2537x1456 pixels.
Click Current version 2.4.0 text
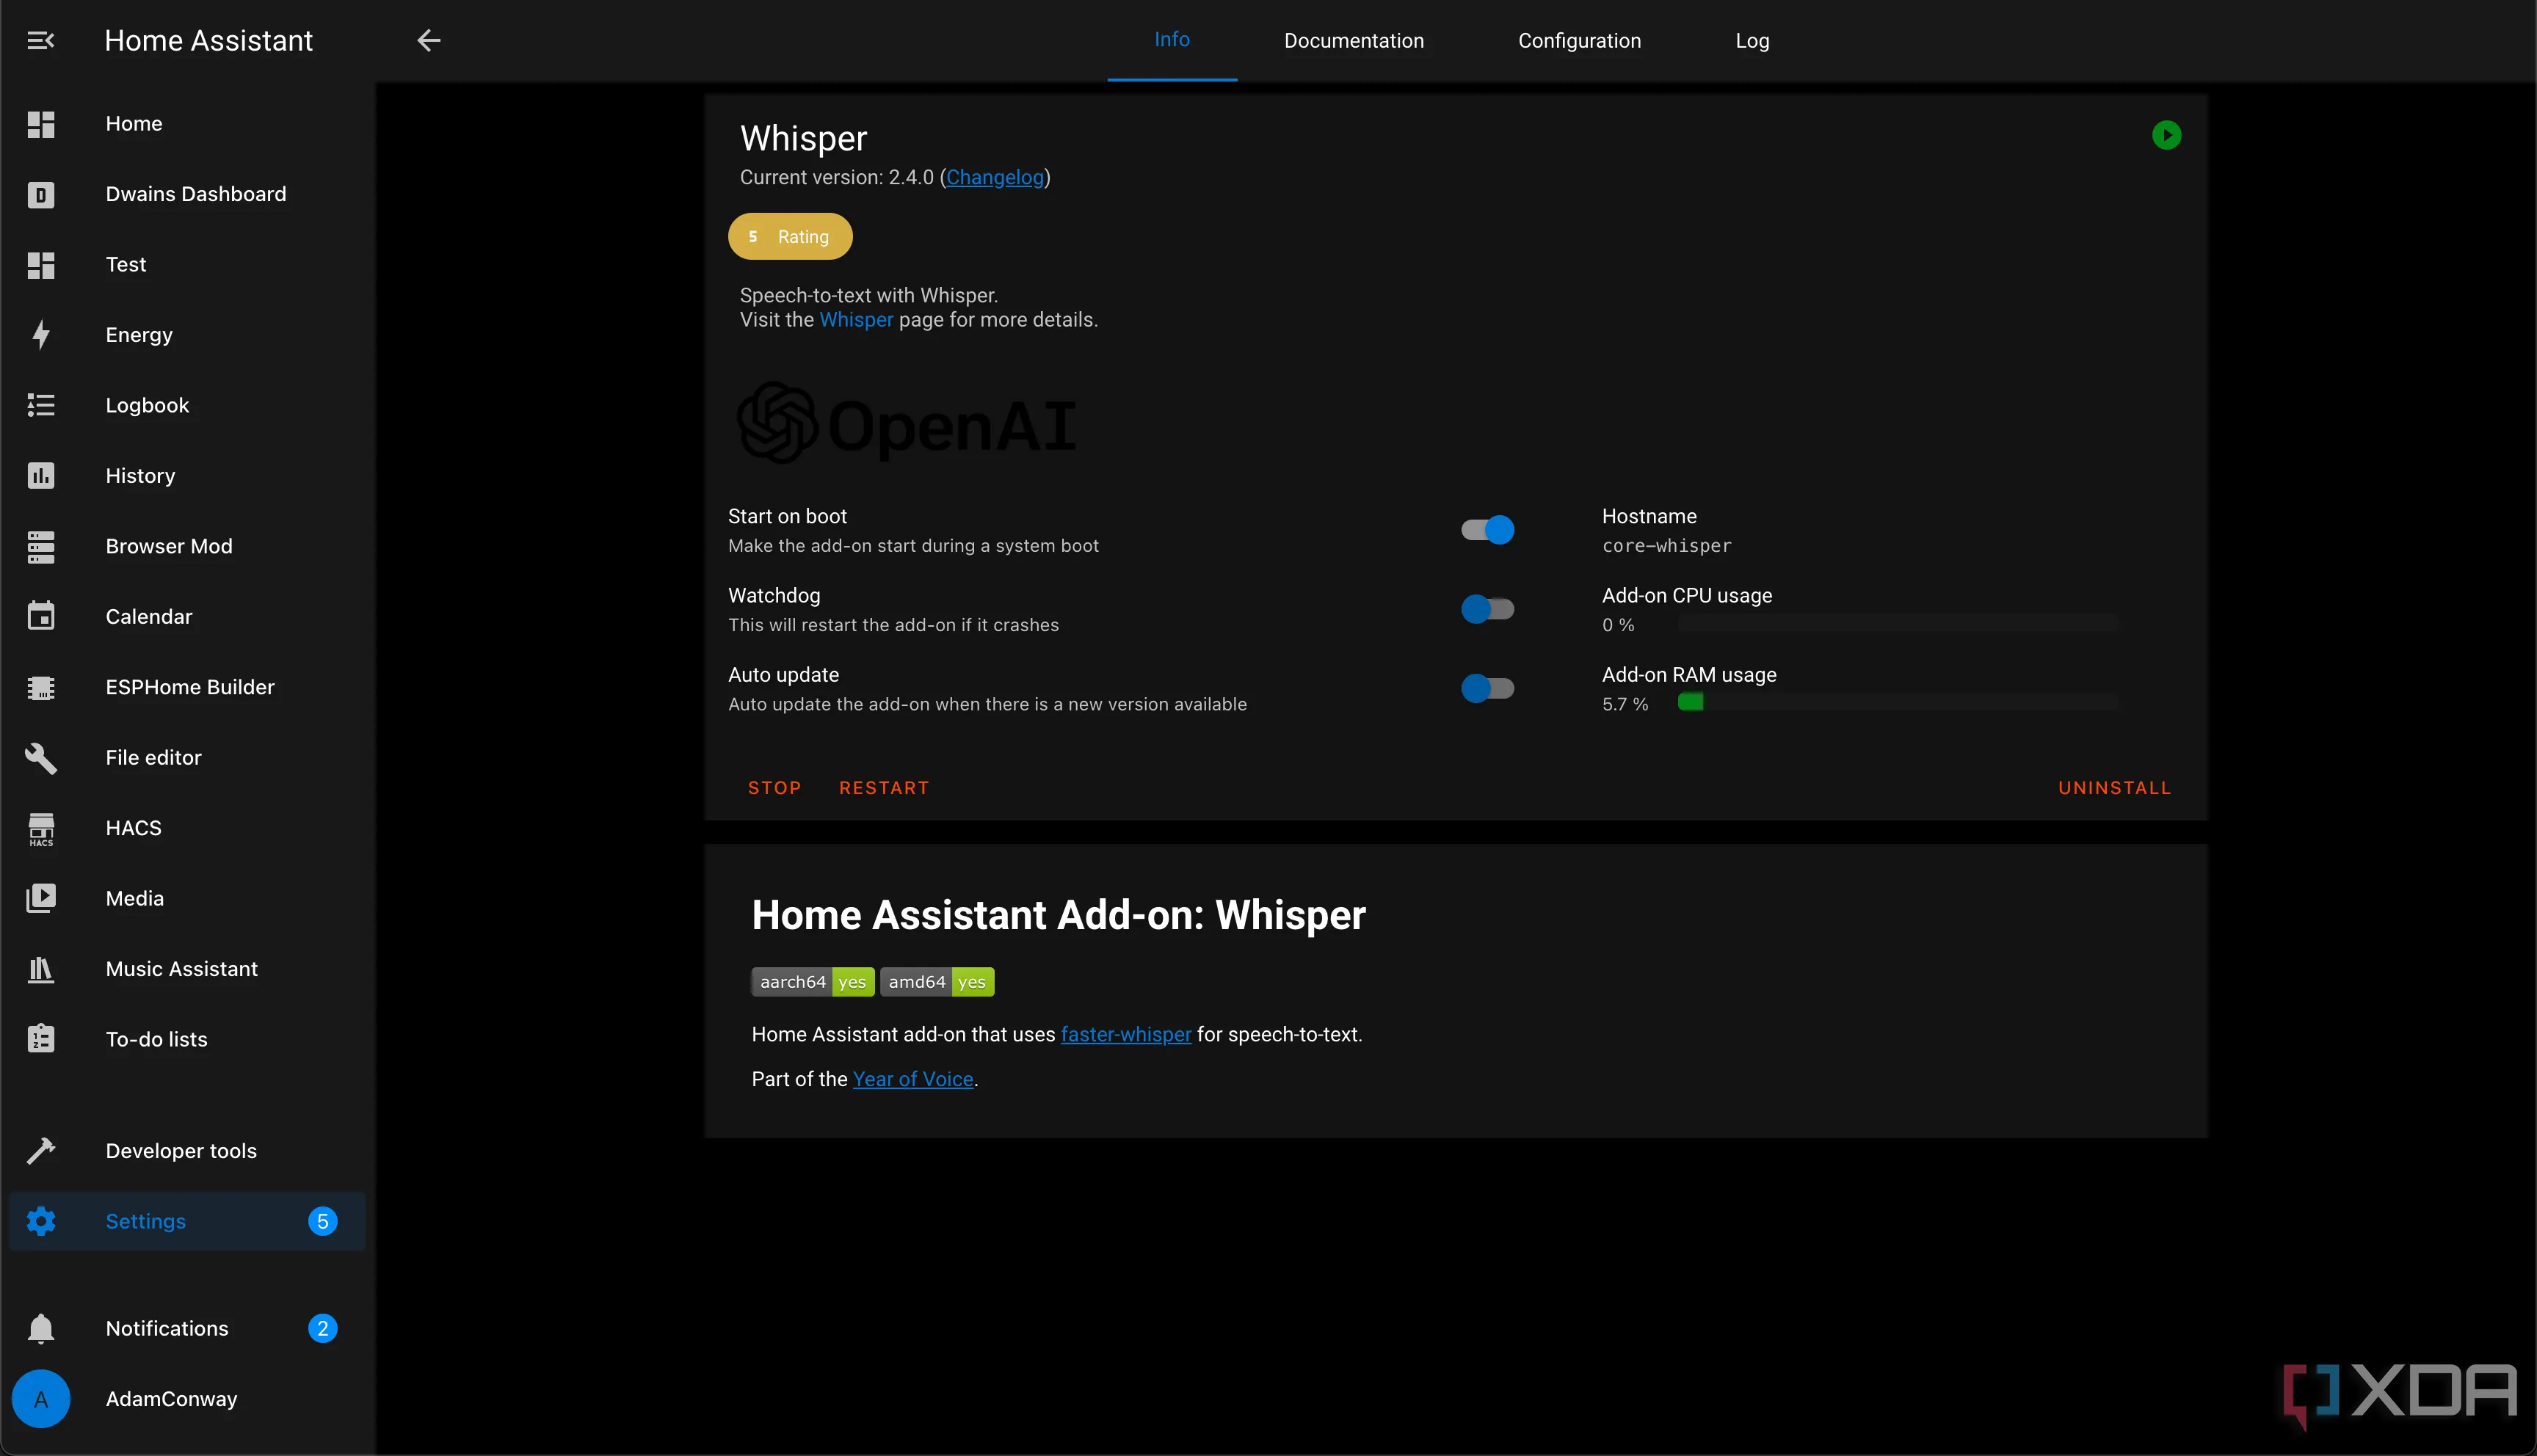837,177
